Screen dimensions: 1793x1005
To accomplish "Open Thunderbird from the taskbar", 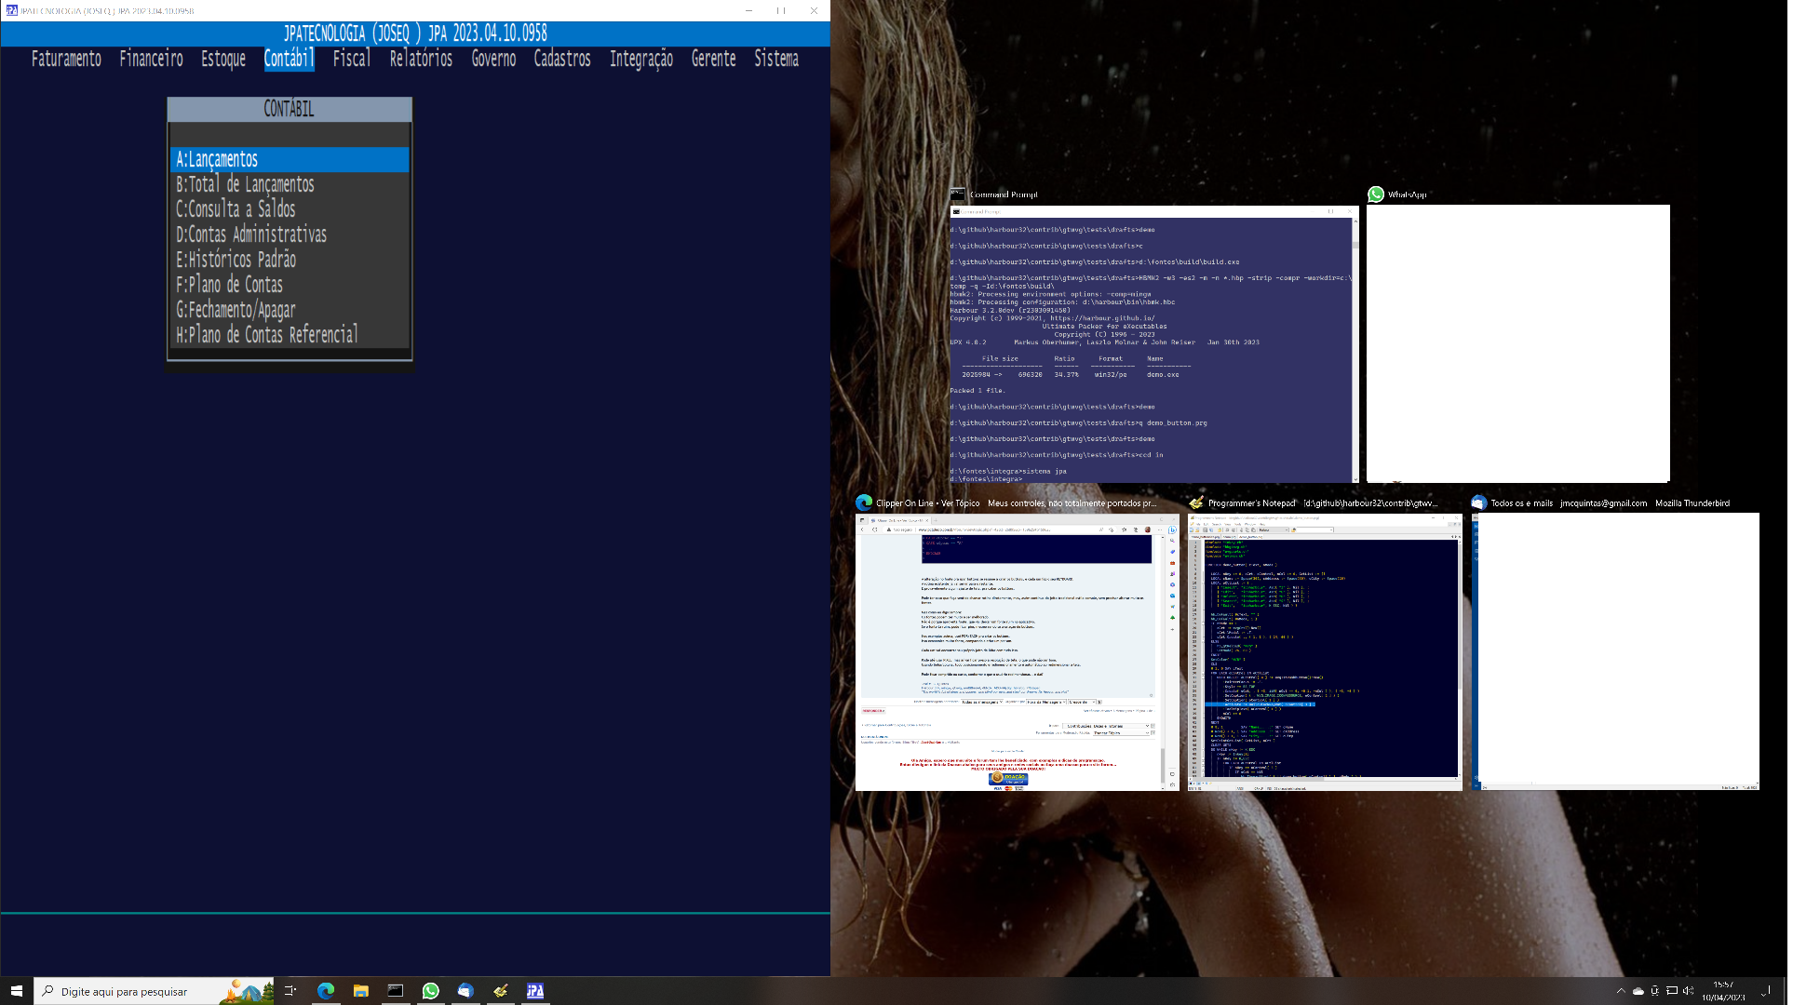I will coord(465,991).
